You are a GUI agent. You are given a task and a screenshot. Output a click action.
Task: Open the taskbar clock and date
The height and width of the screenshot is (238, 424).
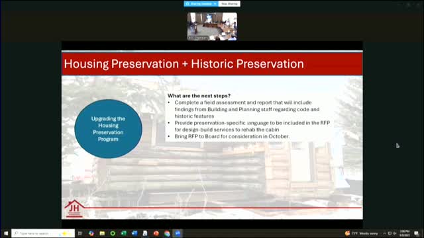[405, 233]
